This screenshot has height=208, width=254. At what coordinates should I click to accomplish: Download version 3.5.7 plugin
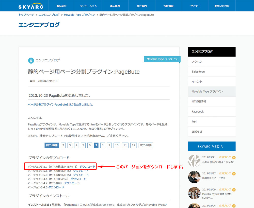(87, 167)
